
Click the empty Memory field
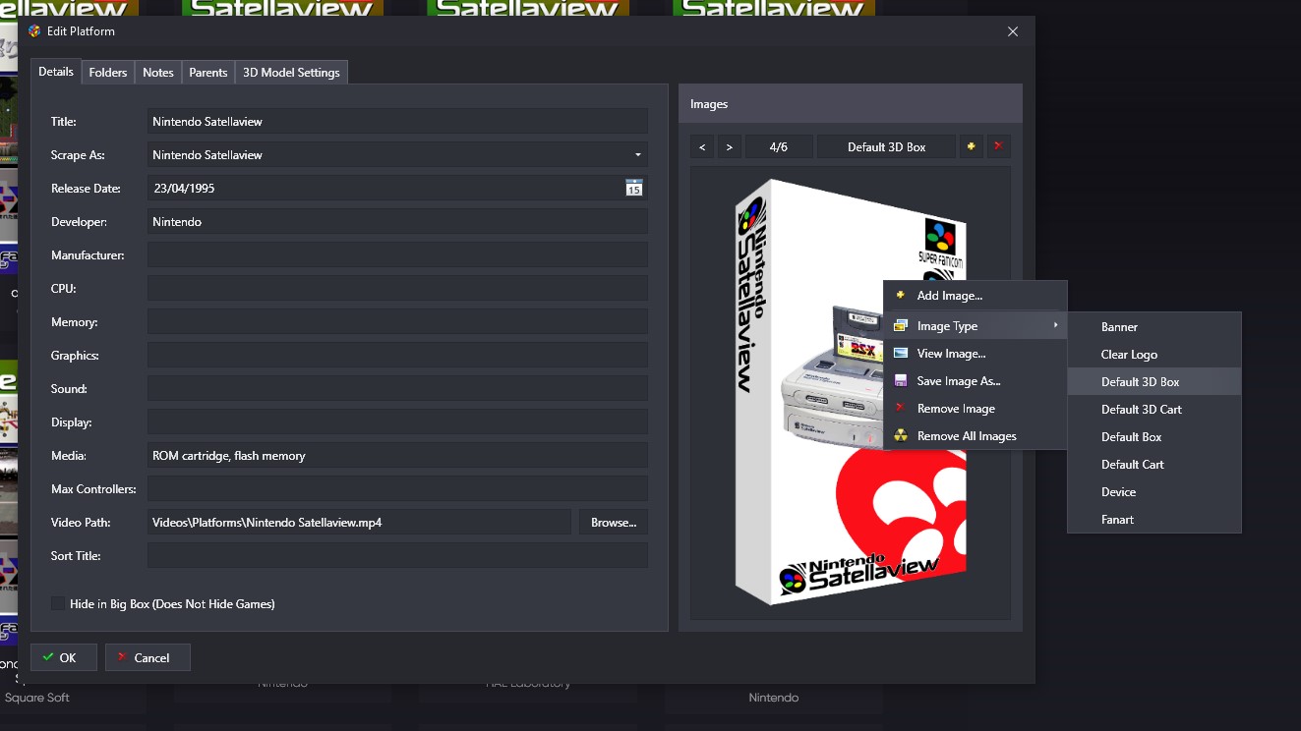point(397,321)
